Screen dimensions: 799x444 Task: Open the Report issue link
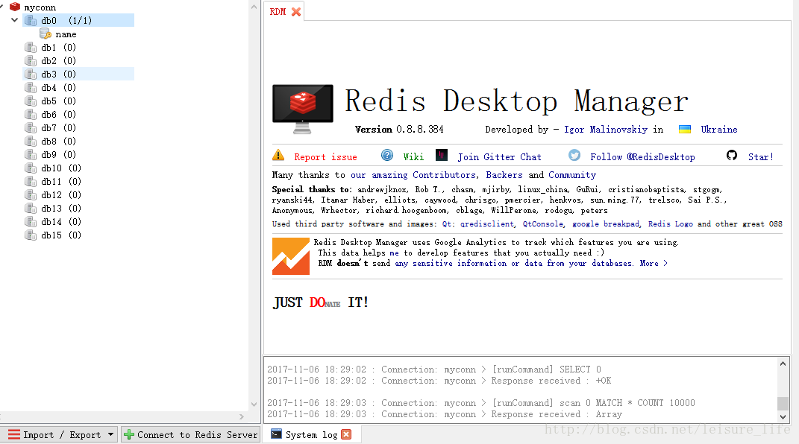pyautogui.click(x=325, y=157)
